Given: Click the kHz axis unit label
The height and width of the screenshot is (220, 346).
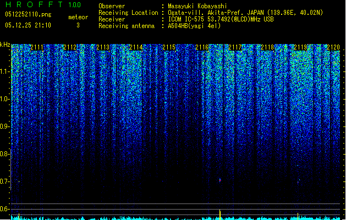Looking at the screenshot, I should 5,45.
